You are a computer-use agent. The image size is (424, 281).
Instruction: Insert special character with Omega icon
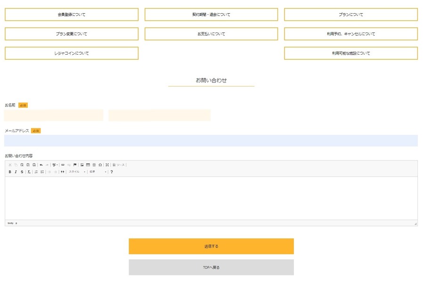point(100,165)
